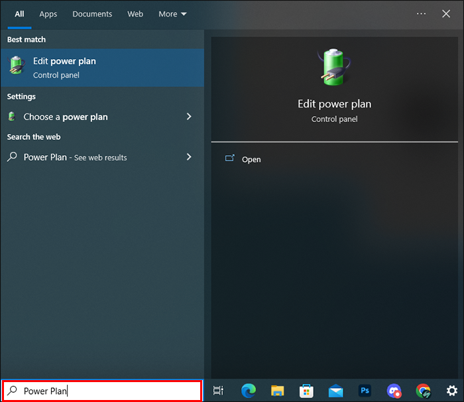Expand the More filter dropdown
This screenshot has width=464, height=402.
[172, 14]
